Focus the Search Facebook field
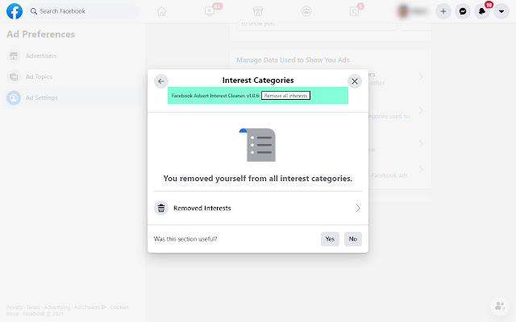Screen dimensions: 516x322 (x=82, y=11)
